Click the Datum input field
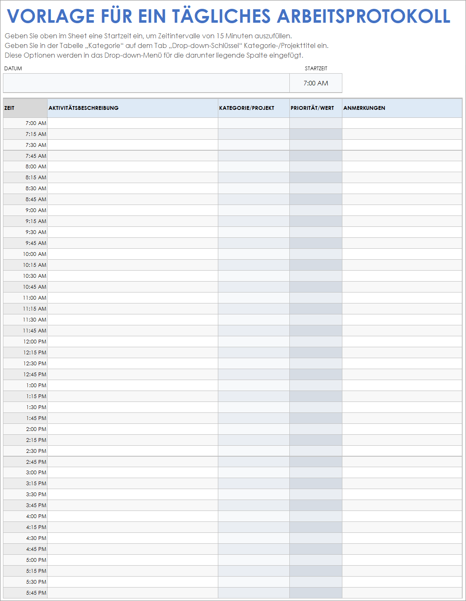Viewport: 466px width, 601px height. pos(146,83)
